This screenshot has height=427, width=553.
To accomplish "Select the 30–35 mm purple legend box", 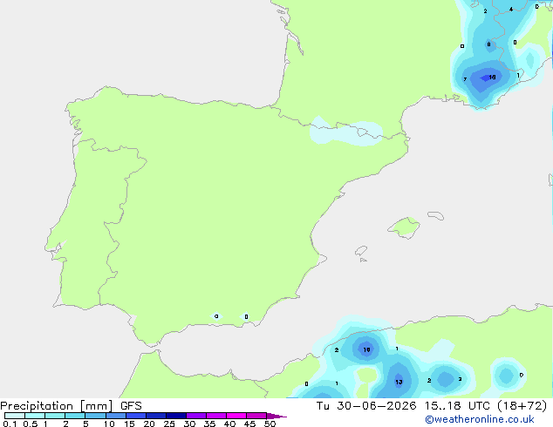I will 196,416.
